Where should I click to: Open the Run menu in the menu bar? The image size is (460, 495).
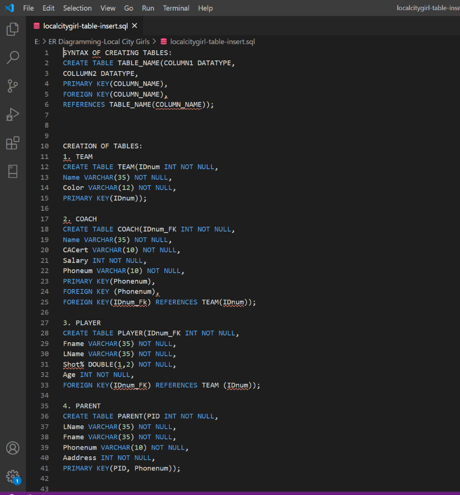coord(148,8)
